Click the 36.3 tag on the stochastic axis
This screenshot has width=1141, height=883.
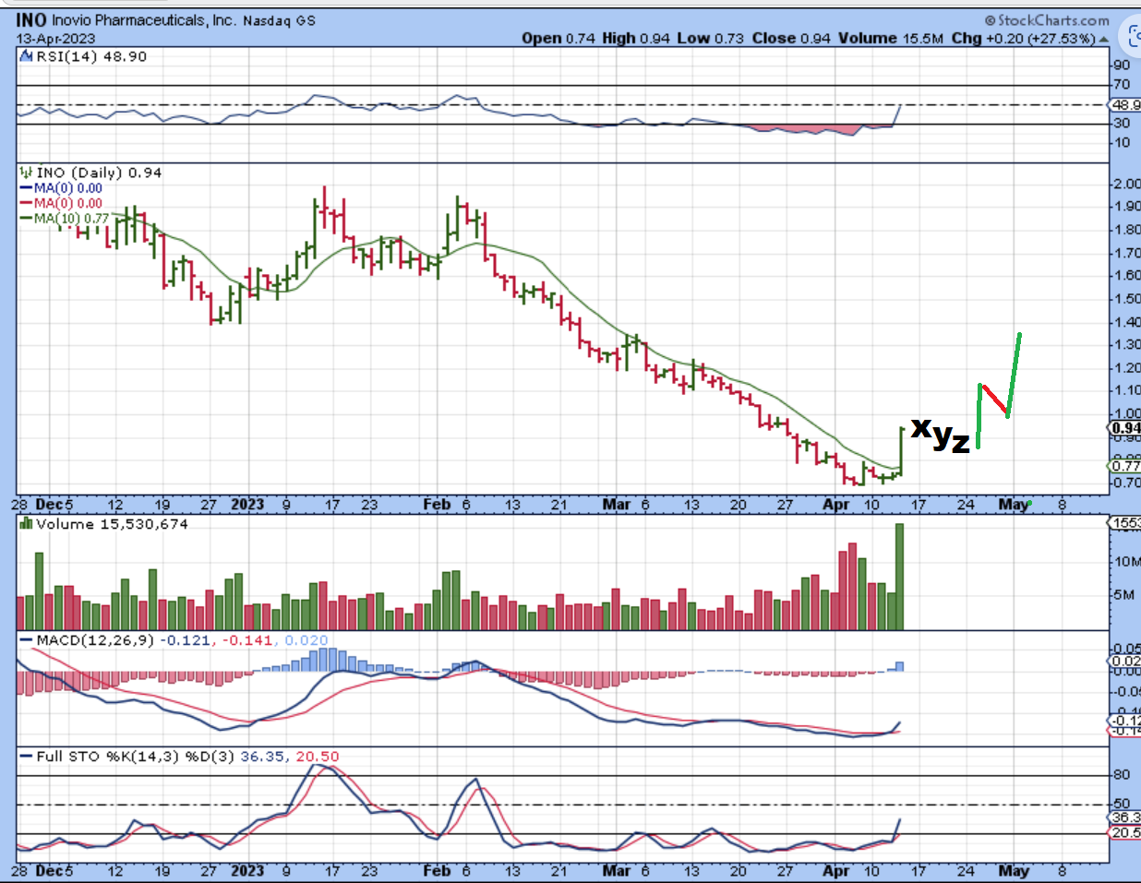1125,817
